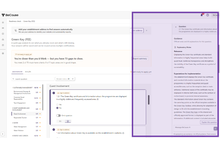Click the Explain this question button
Image resolution: width=220 pixels, height=143 pixels.
click(209, 122)
